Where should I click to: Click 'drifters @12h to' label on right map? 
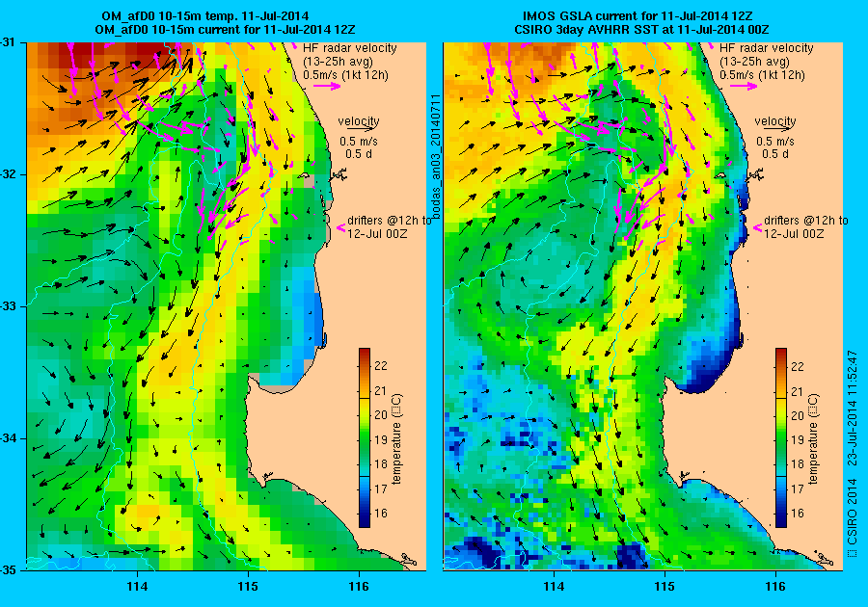coord(806,220)
